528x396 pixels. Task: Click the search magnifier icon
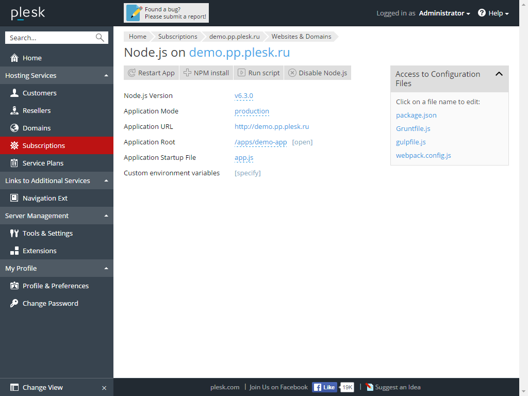pos(100,38)
